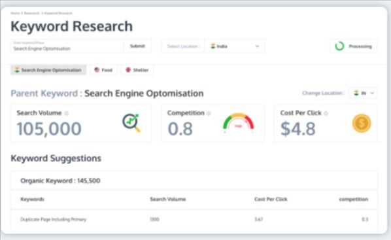Screen dimensions: 391x240
Task: Click the Keyword Suggestions heading
Action: pos(56,158)
